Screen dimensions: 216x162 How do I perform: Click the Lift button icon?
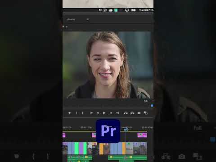pyautogui.click(x=126, y=113)
